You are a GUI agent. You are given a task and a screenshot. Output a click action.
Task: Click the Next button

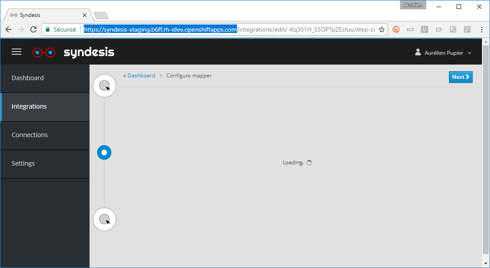461,77
